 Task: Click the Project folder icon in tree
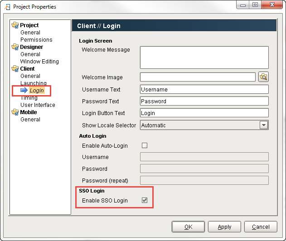coord(15,25)
